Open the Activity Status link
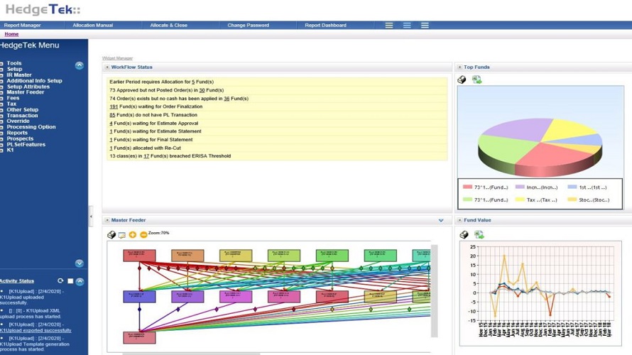This screenshot has height=355, width=632. point(17,281)
